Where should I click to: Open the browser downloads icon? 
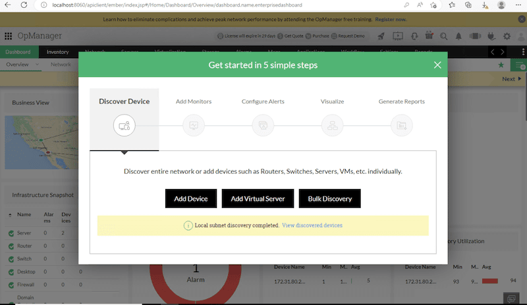click(485, 5)
